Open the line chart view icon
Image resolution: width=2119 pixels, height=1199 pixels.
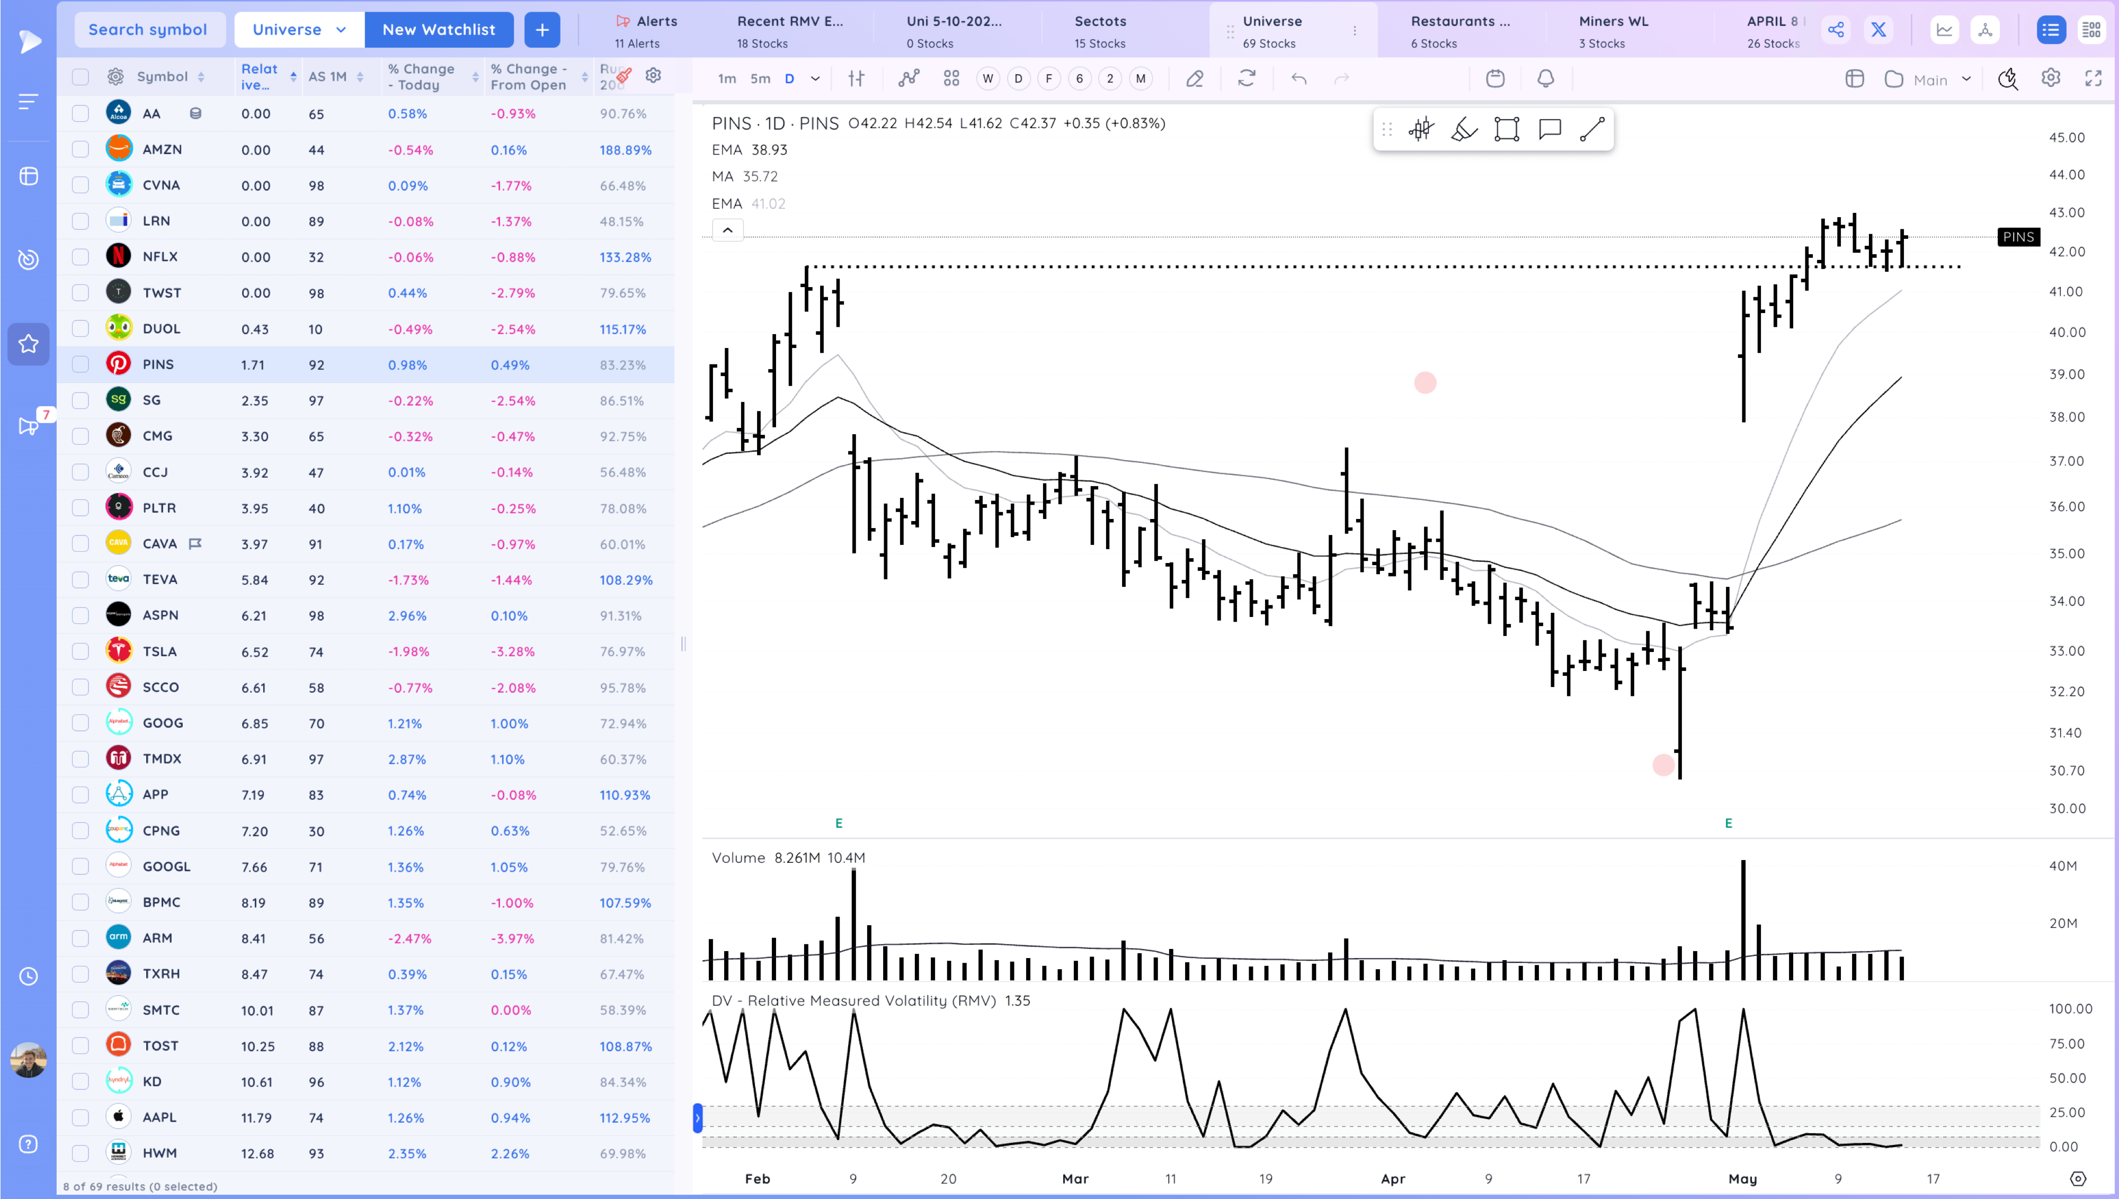pyautogui.click(x=1944, y=31)
